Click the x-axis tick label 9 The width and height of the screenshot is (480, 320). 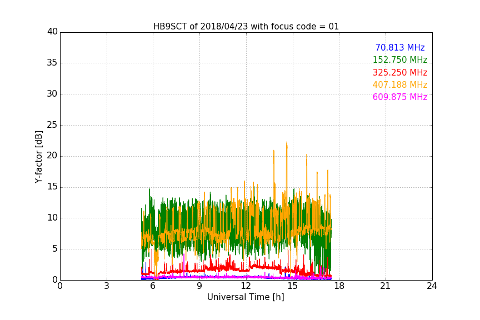[x=199, y=286]
